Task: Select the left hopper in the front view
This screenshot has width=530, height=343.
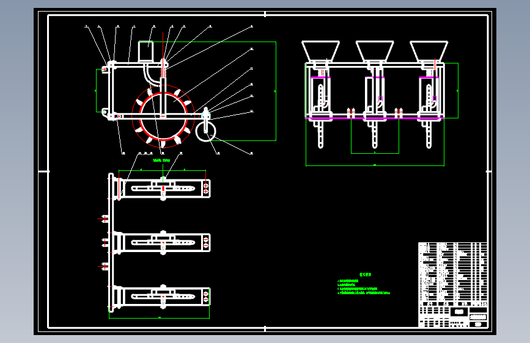Action: tap(320, 51)
